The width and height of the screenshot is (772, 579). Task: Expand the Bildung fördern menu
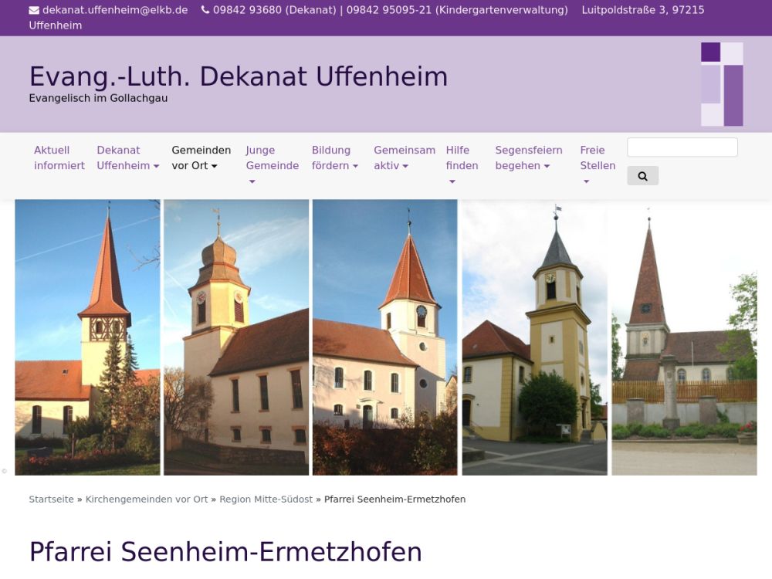[334, 157]
